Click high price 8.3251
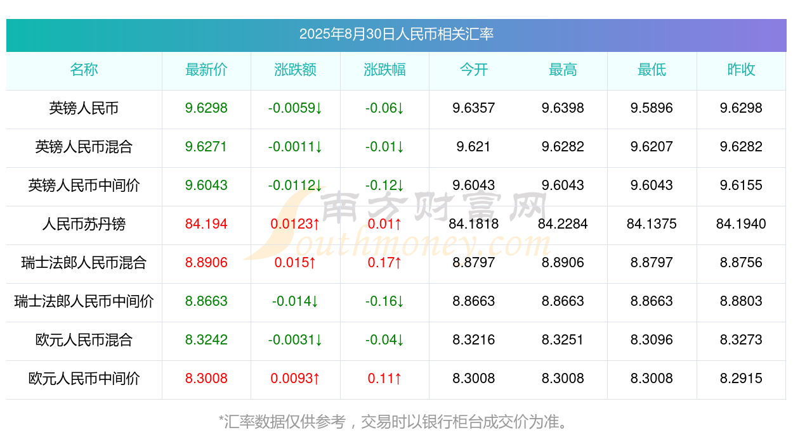 point(563,340)
